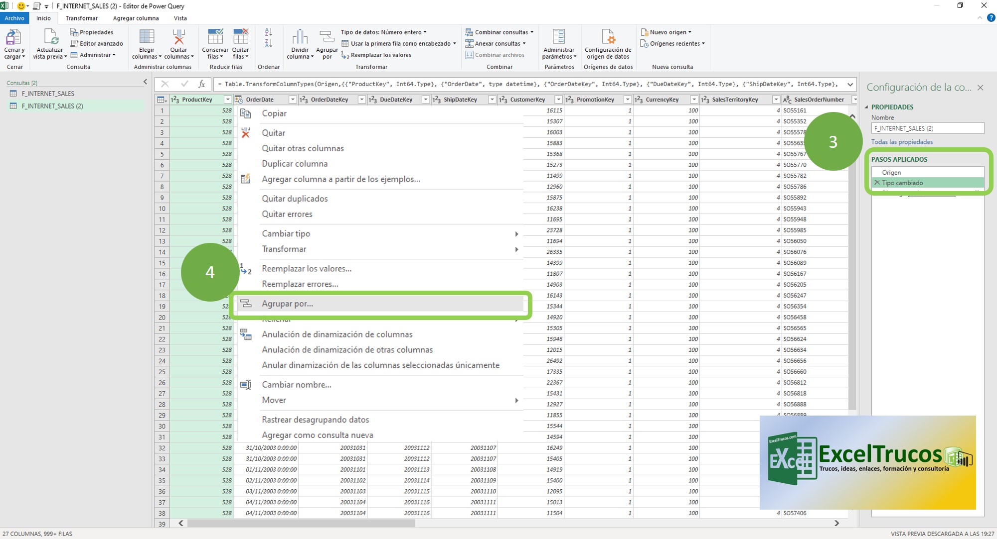Screen dimensions: 997x539
Task: Click Actualizar vista previa icon
Action: [x=50, y=38]
